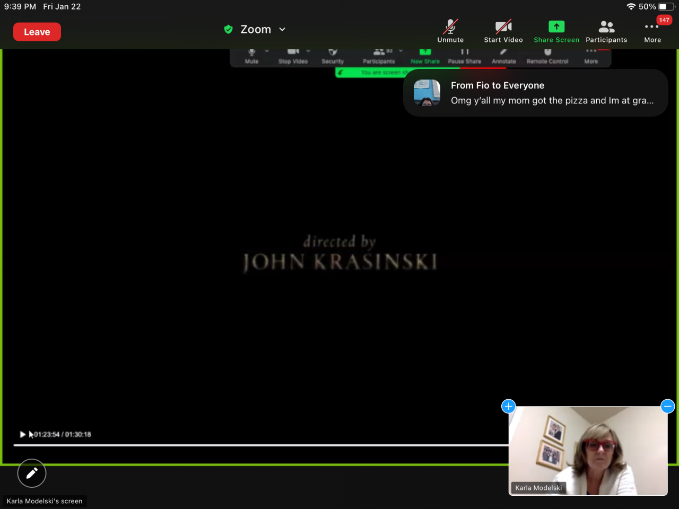Tap the 50% battery percentage
Screen dimensions: 679x509
[647, 6]
